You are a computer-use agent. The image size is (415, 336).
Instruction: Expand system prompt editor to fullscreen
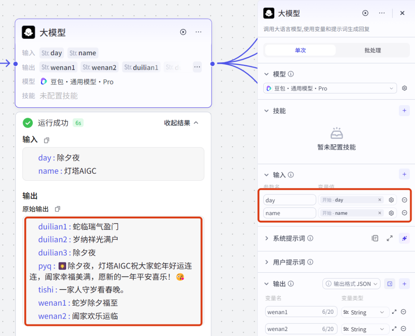390,238
